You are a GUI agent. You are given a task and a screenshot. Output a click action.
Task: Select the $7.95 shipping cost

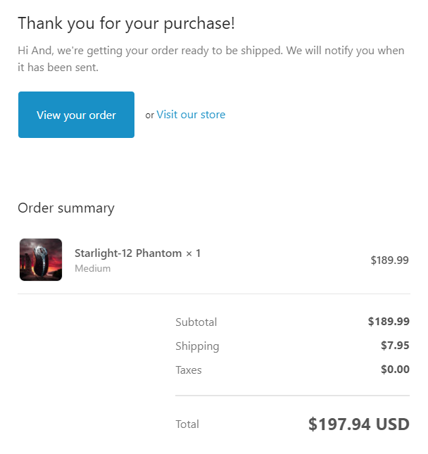click(x=395, y=346)
